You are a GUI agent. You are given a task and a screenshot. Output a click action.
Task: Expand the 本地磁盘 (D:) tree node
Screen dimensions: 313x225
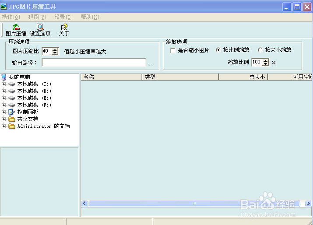click(x=4, y=91)
